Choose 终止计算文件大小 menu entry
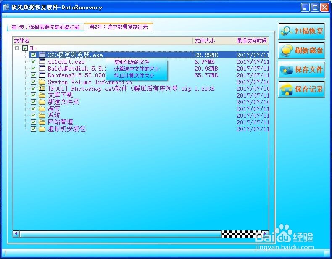The image size is (332, 259). (134, 76)
